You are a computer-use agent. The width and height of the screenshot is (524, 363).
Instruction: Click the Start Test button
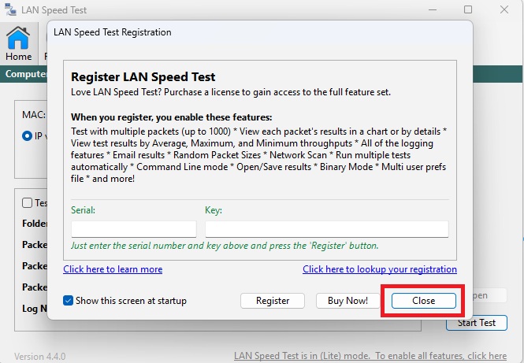(x=476, y=323)
